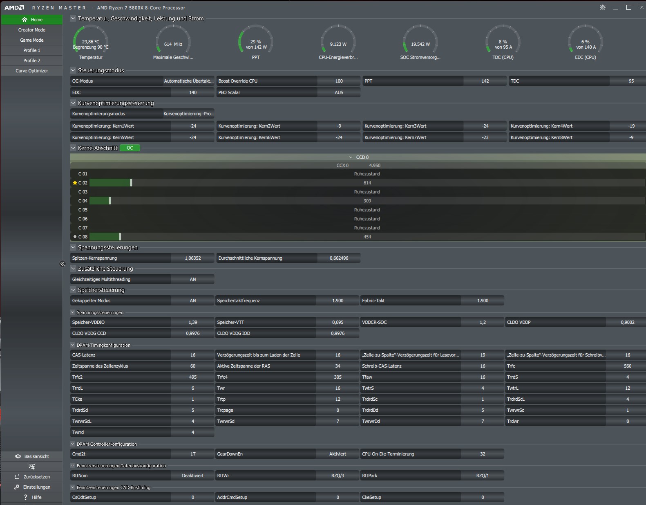The image size is (646, 505).
Task: Click the dot marker beside core C 08
Action: [x=75, y=237]
